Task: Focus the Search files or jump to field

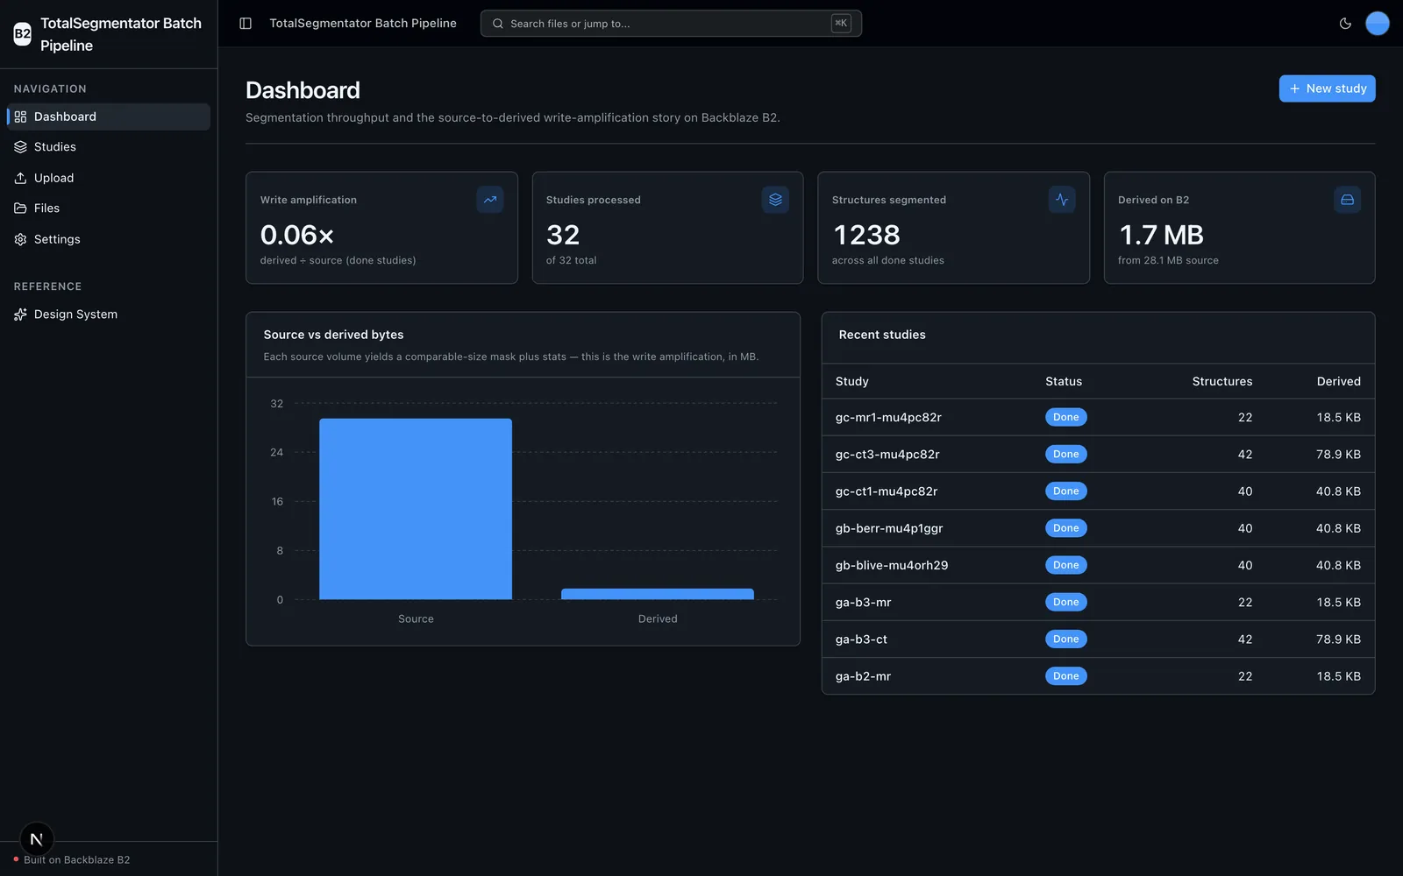Action: [671, 24]
